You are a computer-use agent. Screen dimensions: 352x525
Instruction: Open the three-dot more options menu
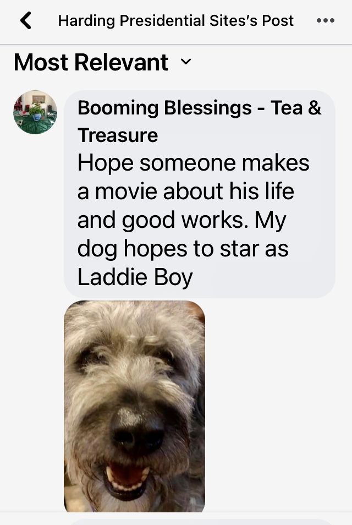325,20
